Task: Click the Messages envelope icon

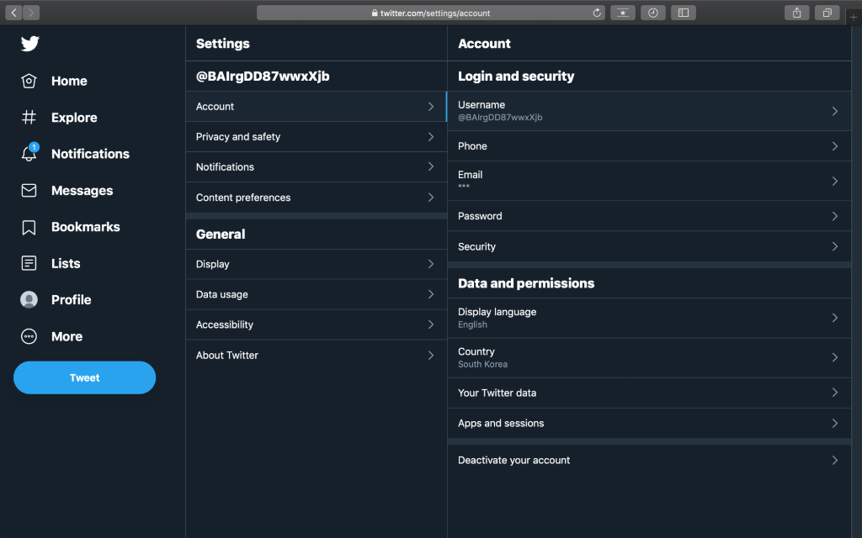Action: point(29,191)
